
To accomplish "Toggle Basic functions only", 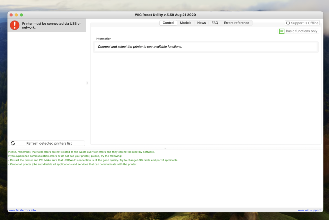I will pyautogui.click(x=298, y=31).
